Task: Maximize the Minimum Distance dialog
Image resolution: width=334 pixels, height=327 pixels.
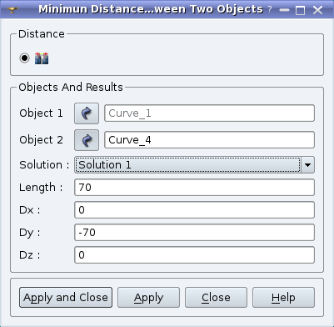Action: pos(300,10)
